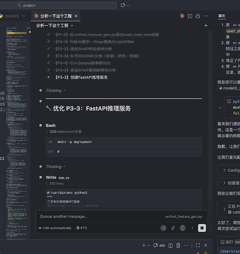The image size is (240, 254).
Task: Toggle the P1-3 load_train_test todo checkbox
Action: point(49,35)
